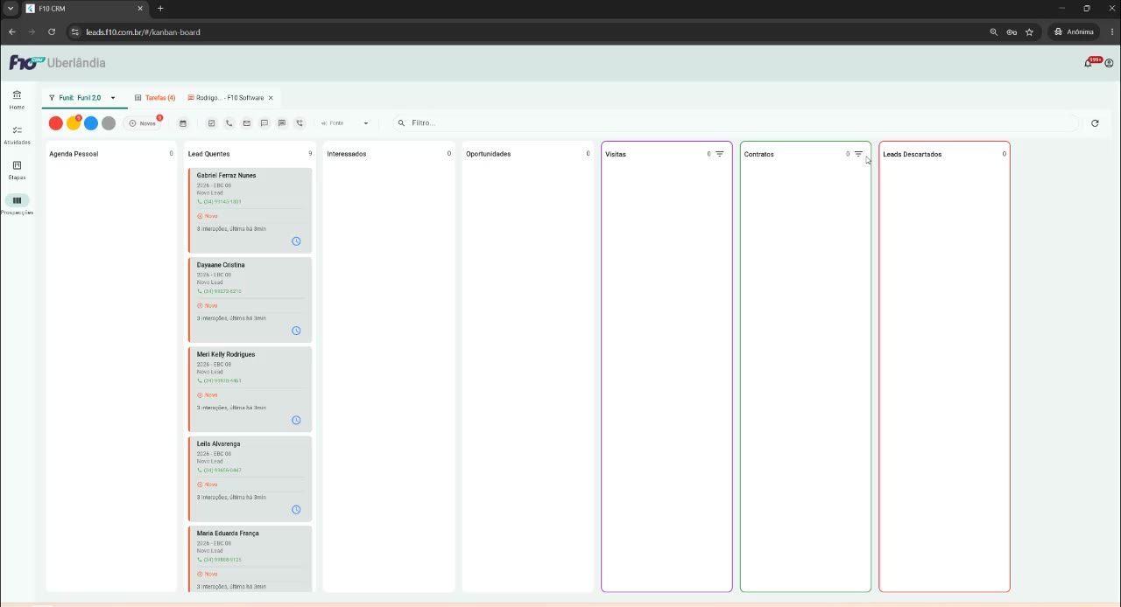Click the email envelope icon in the toolbar
The image size is (1121, 607).
click(247, 123)
